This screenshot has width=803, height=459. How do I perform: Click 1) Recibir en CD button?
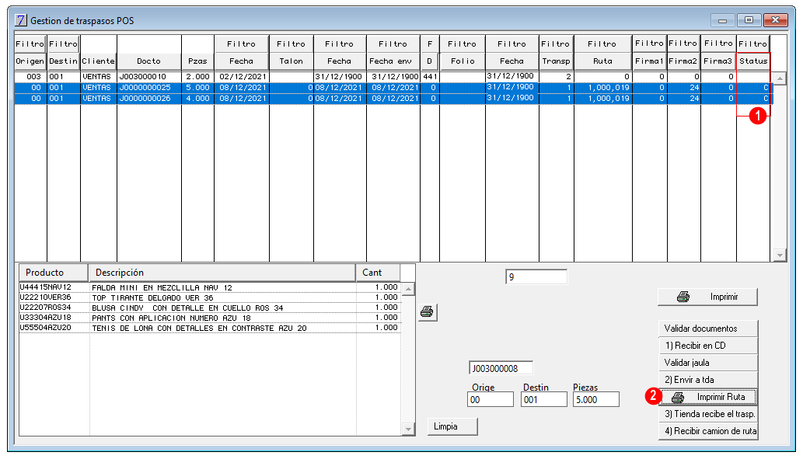[707, 346]
